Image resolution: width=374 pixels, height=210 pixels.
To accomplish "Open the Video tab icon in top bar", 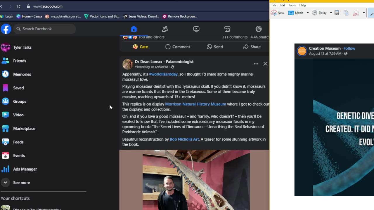I will point(196,29).
